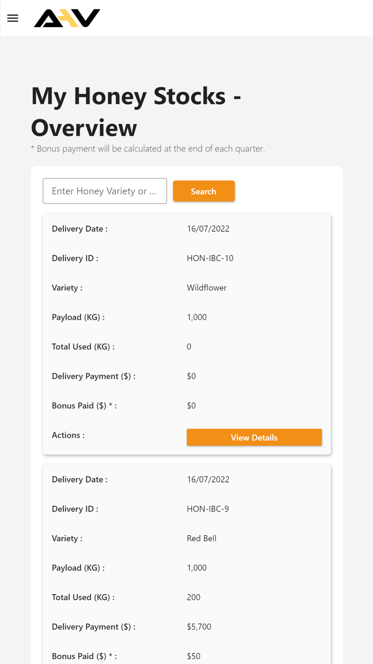Click the $50 bonus paid amount
Screen dimensions: 373x664
(193, 656)
